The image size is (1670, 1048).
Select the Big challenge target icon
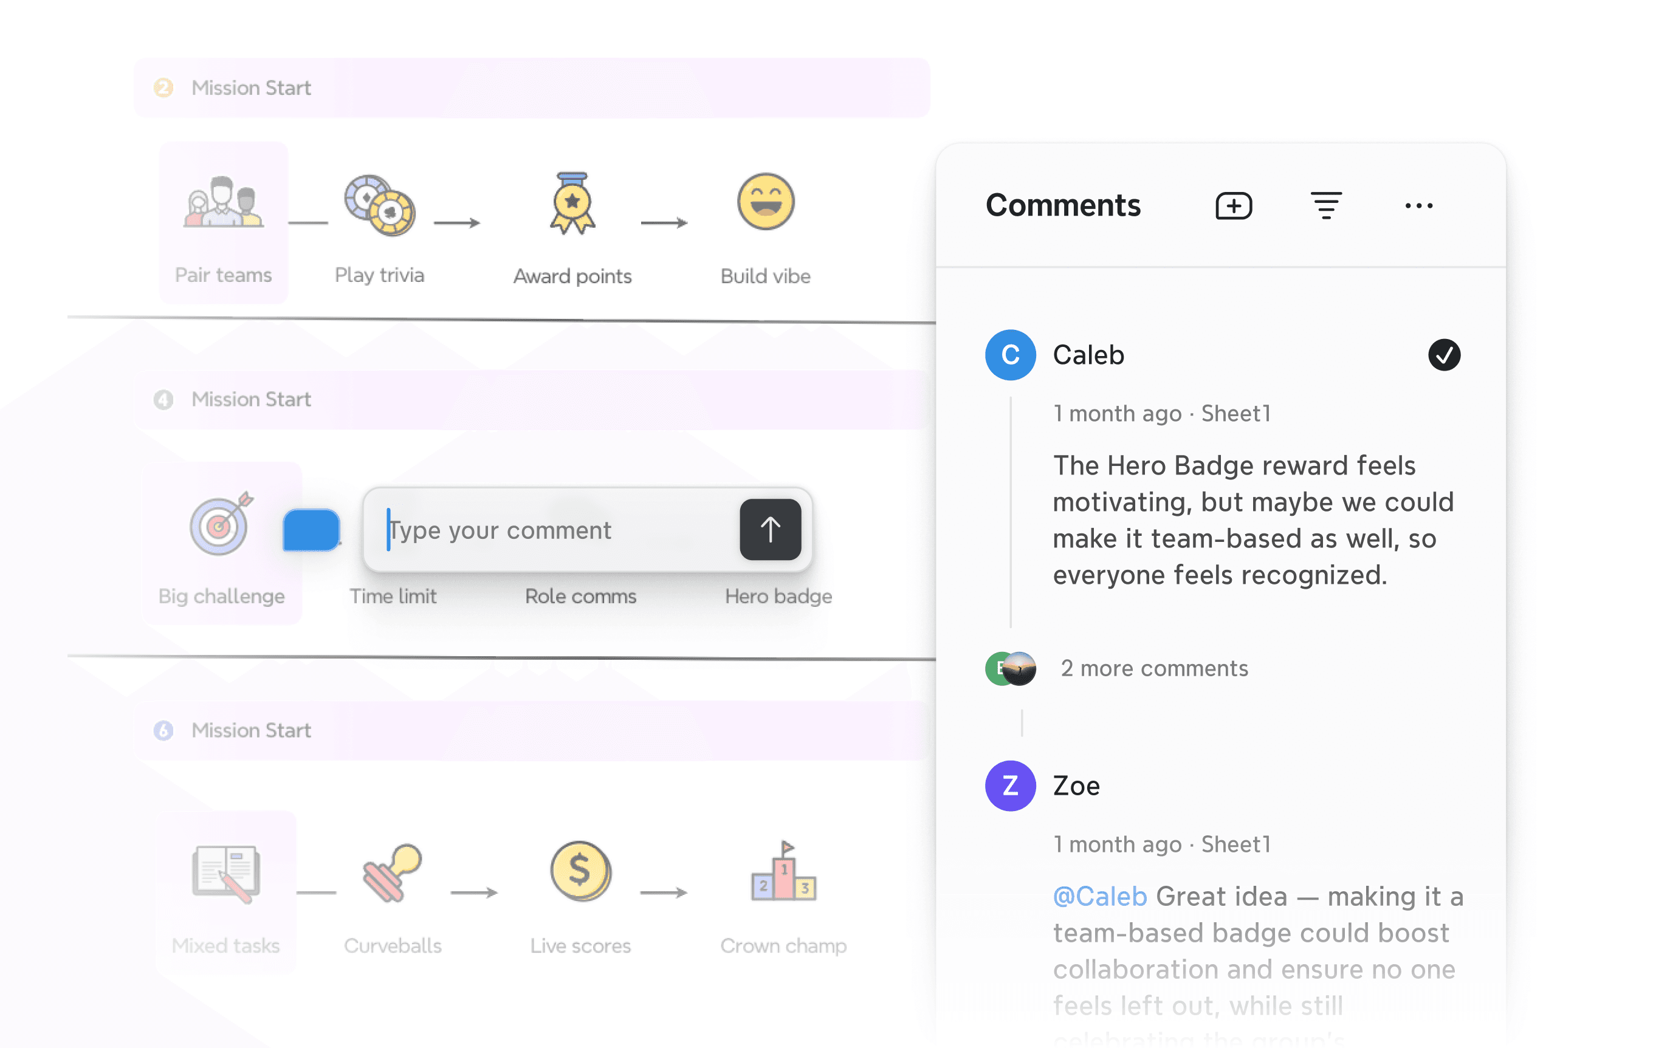[x=222, y=523]
